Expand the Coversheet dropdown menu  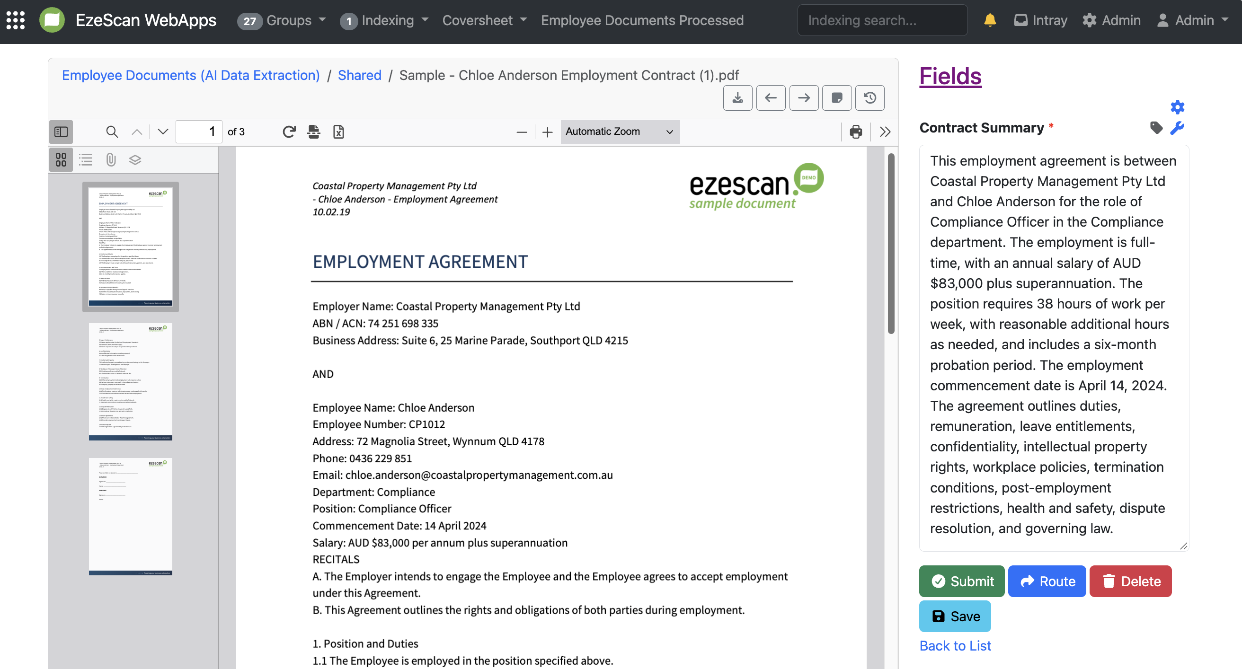tap(485, 20)
